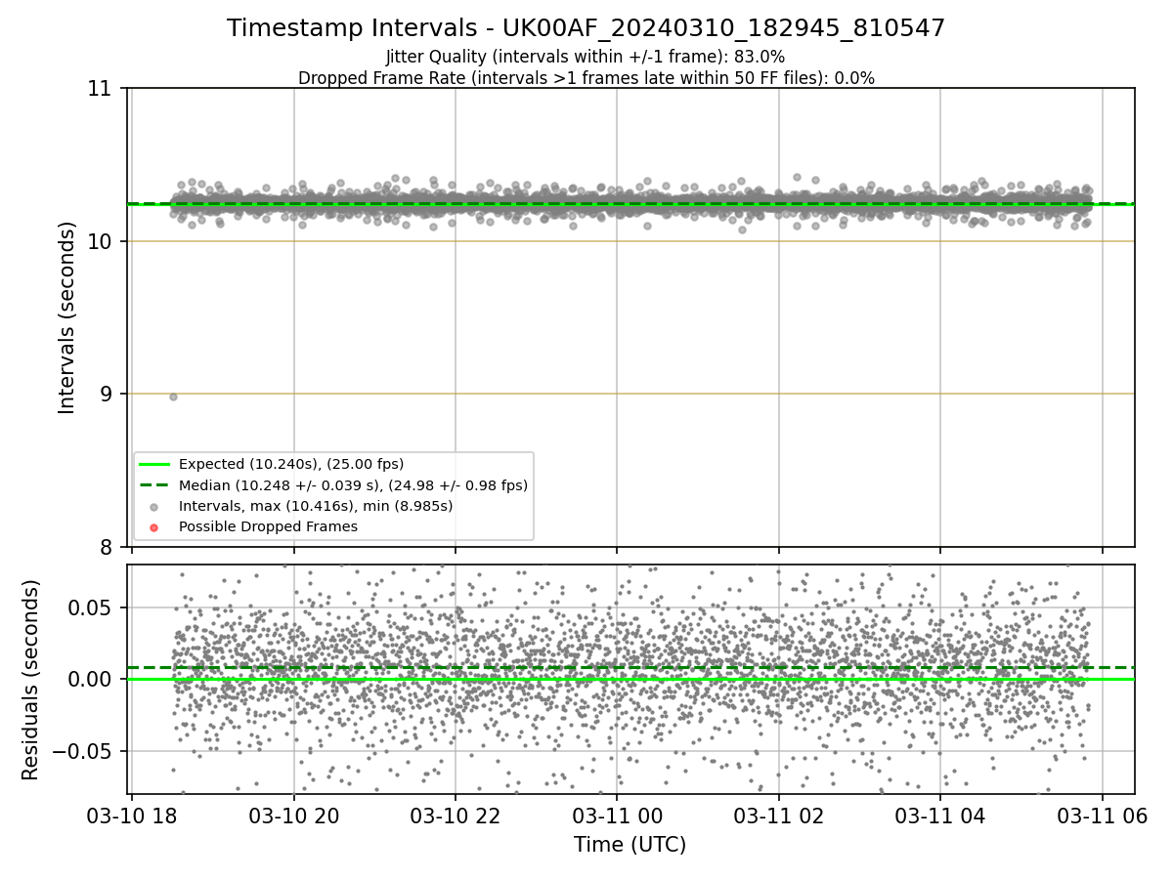Click the '0.00' residuals axis tick
Image resolution: width=1173 pixels, height=879 pixels.
(90, 679)
